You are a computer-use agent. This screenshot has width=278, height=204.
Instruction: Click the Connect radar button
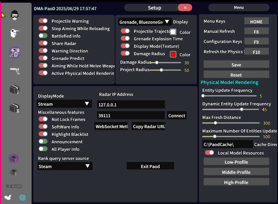pos(177,116)
